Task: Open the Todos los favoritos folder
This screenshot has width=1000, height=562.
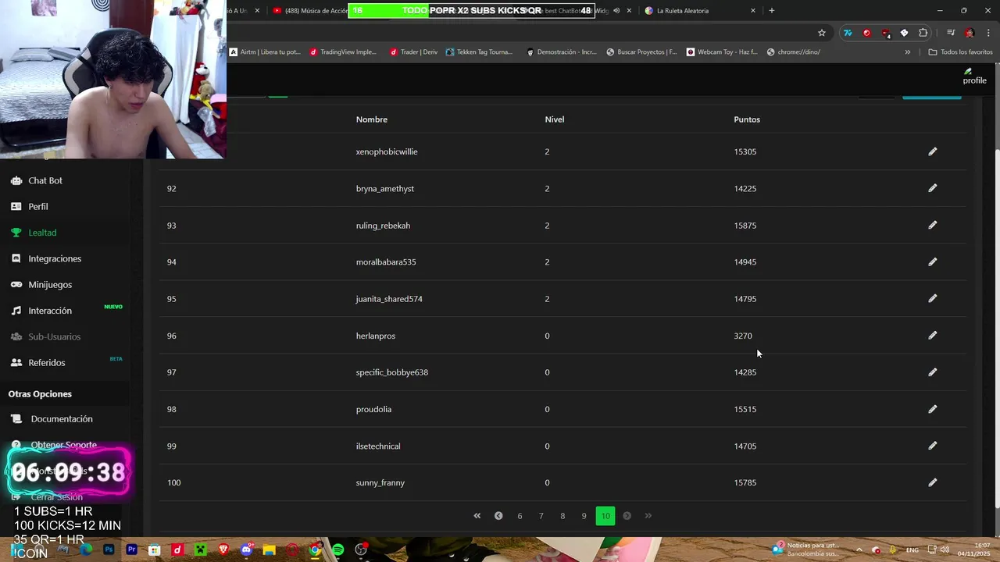Action: click(960, 52)
